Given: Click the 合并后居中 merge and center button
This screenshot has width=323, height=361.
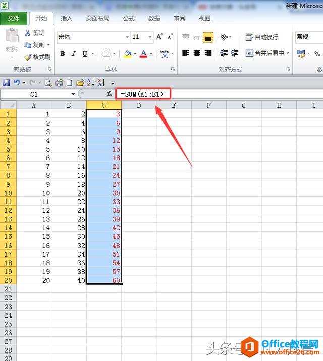Looking at the screenshot, I should [265, 53].
